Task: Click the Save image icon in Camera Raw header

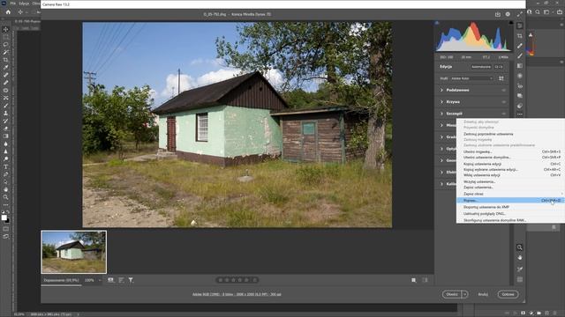Action: (x=498, y=14)
